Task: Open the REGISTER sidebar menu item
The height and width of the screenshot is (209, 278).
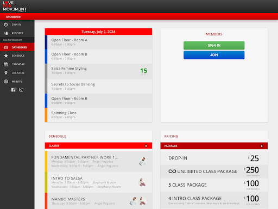Action: [x=17, y=33]
